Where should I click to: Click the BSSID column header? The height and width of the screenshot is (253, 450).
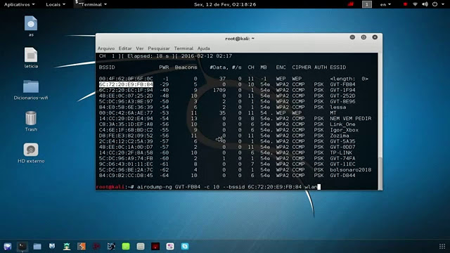tap(107, 67)
